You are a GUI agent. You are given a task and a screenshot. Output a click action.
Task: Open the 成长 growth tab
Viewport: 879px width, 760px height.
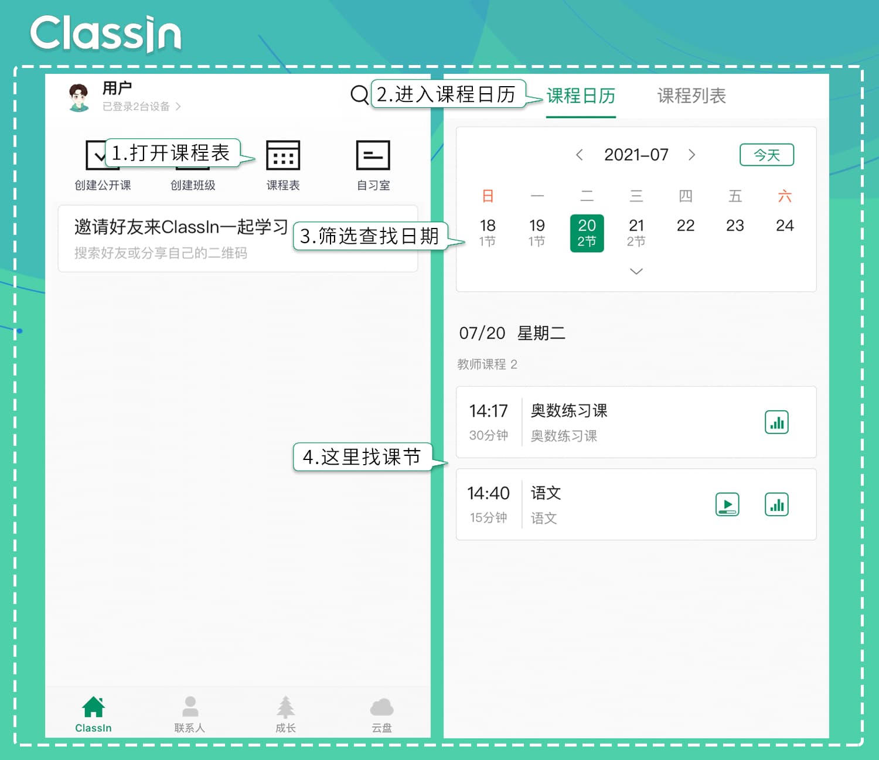click(285, 714)
